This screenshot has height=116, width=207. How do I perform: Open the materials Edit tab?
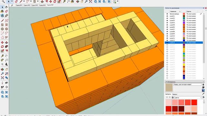175,94
